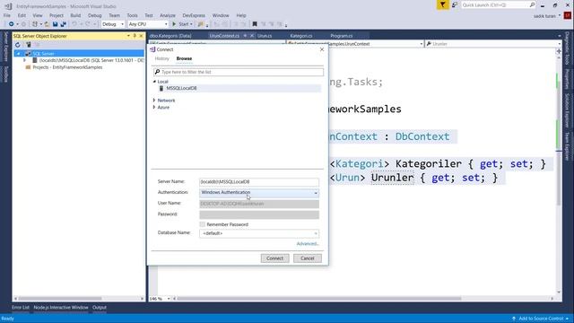Open the Advanced... link
Image resolution: width=574 pixels, height=323 pixels.
(308, 244)
